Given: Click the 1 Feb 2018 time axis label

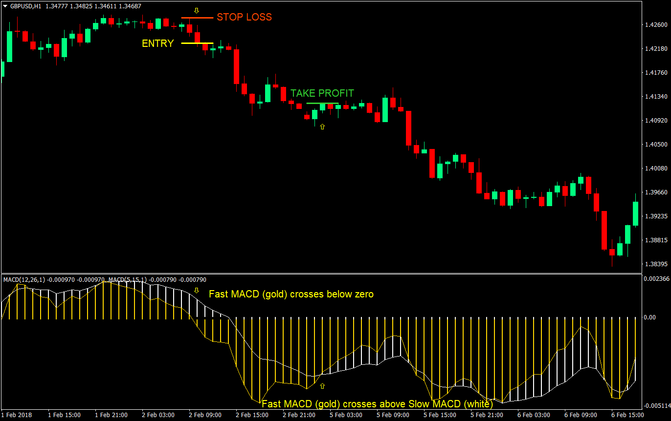Looking at the screenshot, I should click(17, 415).
